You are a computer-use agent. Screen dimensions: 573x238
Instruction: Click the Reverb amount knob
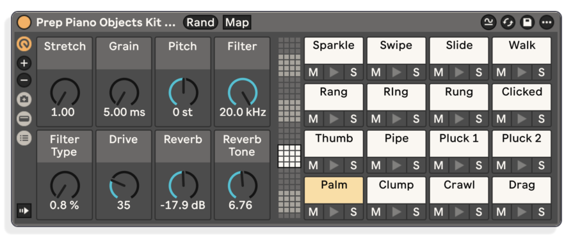183,186
